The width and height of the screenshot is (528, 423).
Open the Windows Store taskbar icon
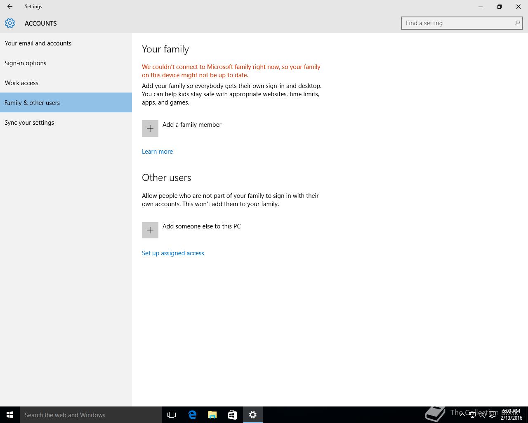coord(233,415)
